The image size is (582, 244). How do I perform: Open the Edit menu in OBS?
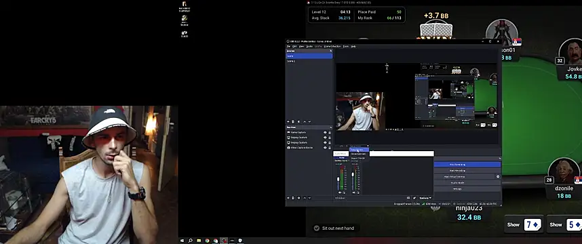pyautogui.click(x=294, y=46)
